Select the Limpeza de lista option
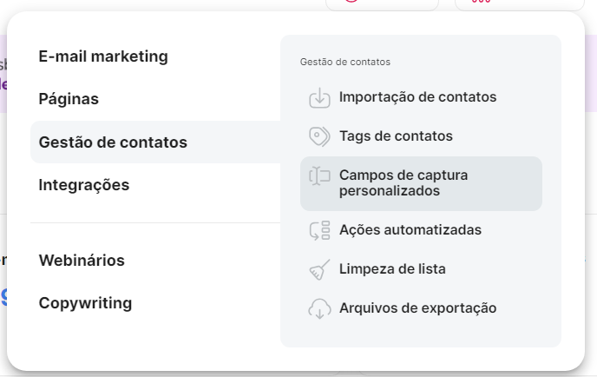Image resolution: width=597 pixels, height=377 pixels. pyautogui.click(x=392, y=269)
